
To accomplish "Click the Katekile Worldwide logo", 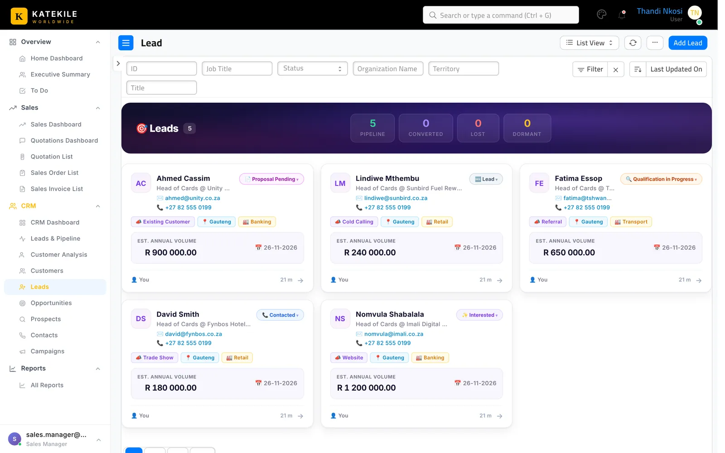I will pyautogui.click(x=43, y=16).
